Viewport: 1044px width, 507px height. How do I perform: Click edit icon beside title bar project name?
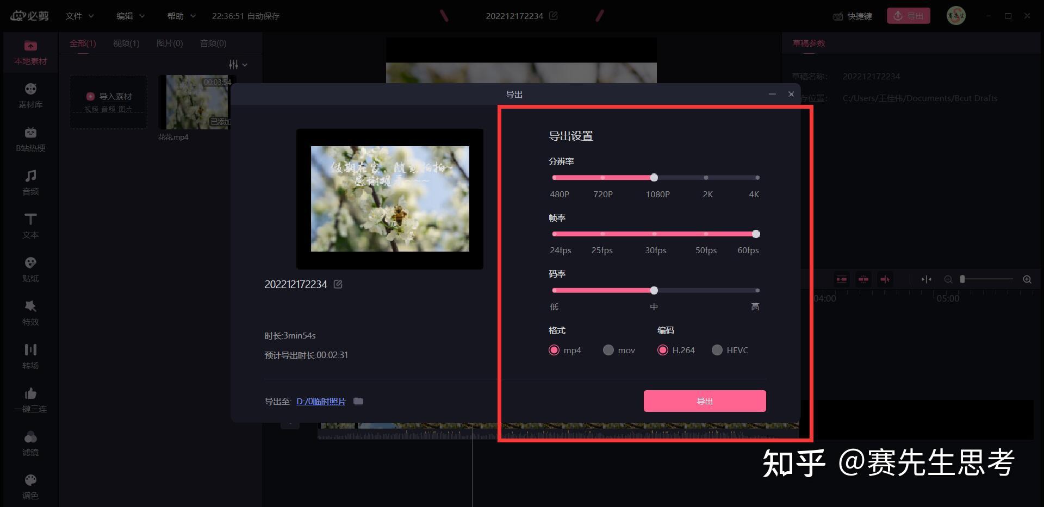point(553,16)
